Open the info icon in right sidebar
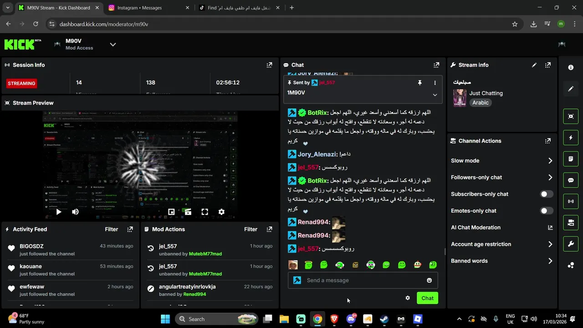This screenshot has width=583, height=328. coord(571,67)
